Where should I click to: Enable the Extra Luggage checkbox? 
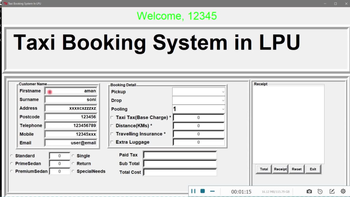point(112,142)
